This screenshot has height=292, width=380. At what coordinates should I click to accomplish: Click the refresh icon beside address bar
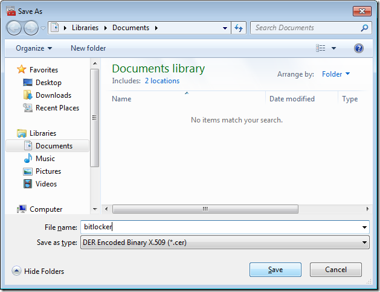pyautogui.click(x=239, y=28)
